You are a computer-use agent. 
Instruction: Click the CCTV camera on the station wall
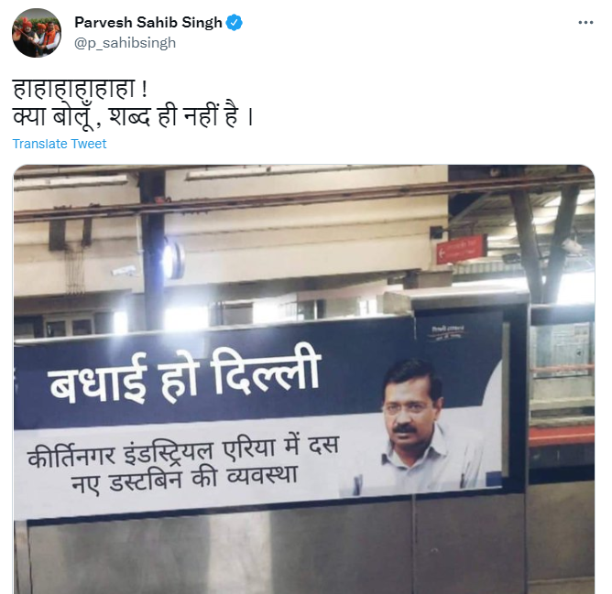coord(124,270)
